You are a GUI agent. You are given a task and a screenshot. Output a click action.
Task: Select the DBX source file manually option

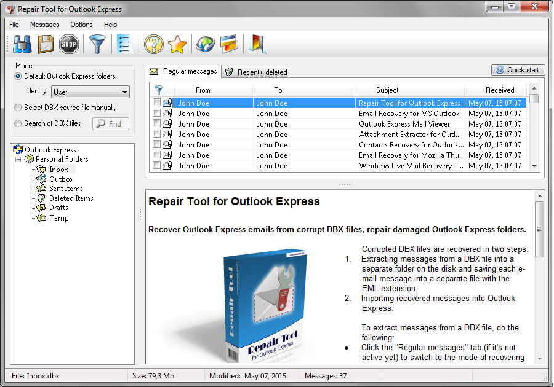click(x=18, y=107)
